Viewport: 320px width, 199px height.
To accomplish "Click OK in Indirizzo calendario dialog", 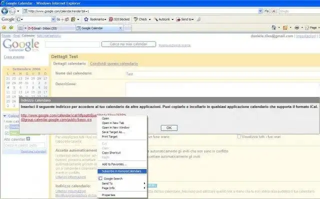I will (x=169, y=128).
